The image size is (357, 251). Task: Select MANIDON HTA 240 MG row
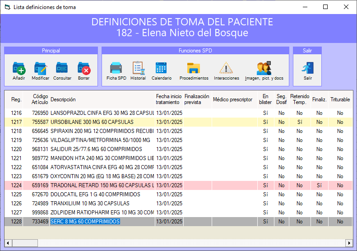coord(178,158)
